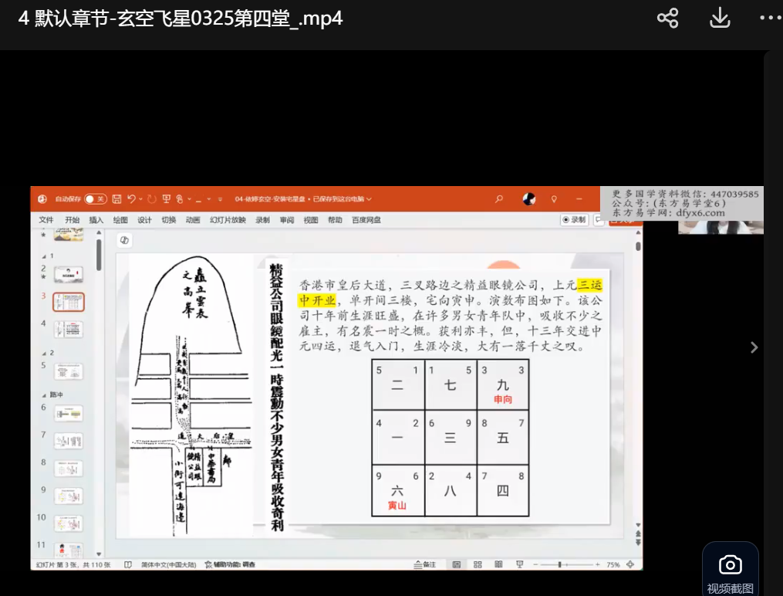The width and height of the screenshot is (783, 596).
Task: Open the 幻灯片放映 (Slide Show) tab
Action: click(228, 220)
